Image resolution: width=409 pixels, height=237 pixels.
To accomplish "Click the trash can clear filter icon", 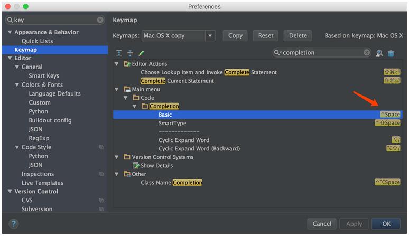I will [391, 53].
